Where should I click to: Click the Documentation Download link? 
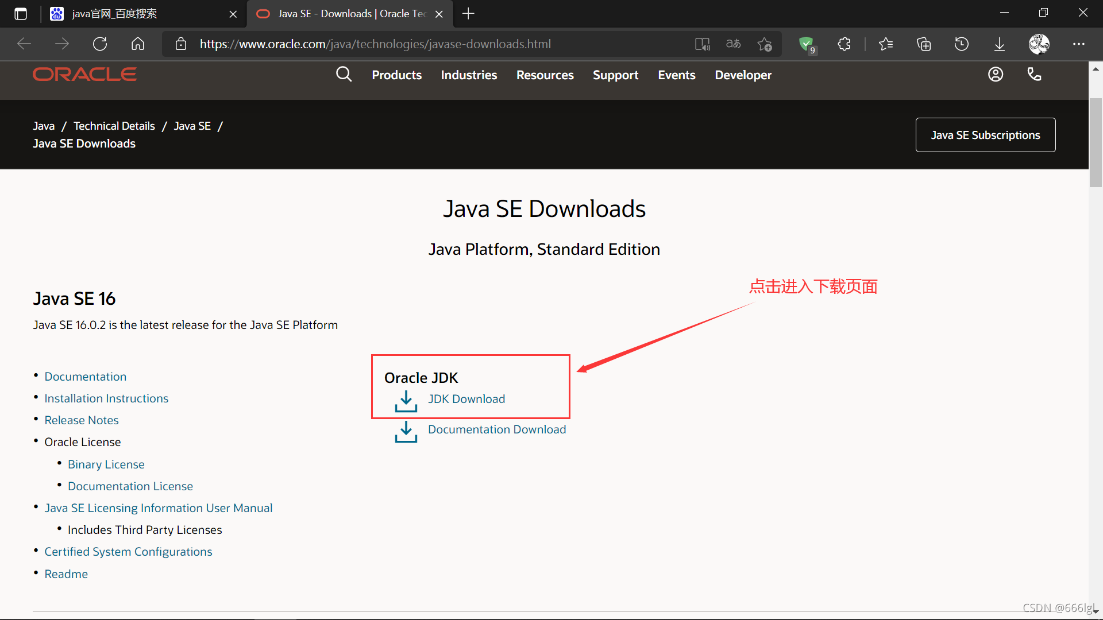(x=496, y=429)
